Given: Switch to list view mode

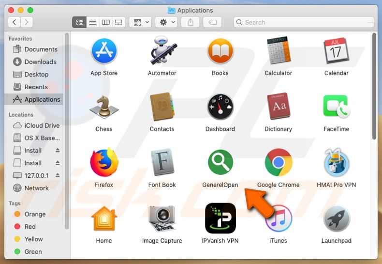Looking at the screenshot, I should (93, 22).
